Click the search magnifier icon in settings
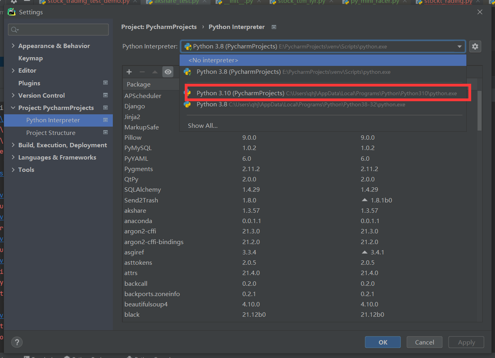 (15, 30)
